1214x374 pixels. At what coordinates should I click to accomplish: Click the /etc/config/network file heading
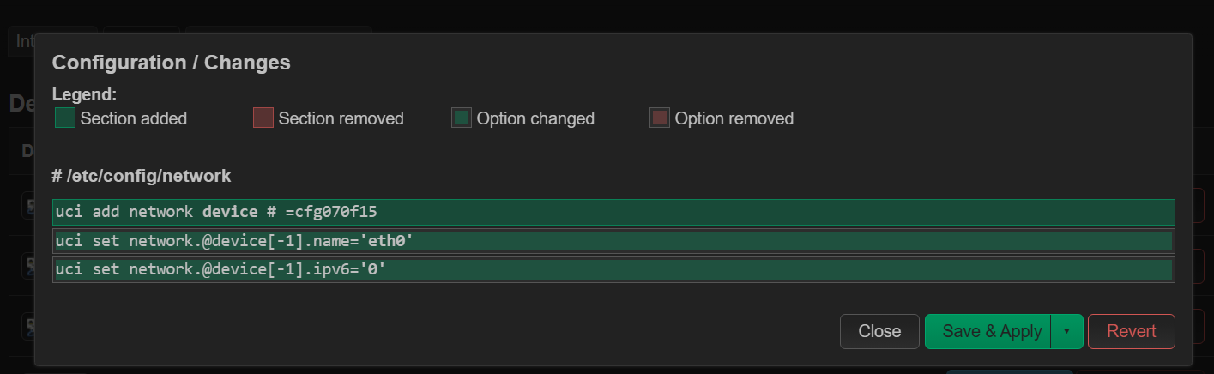coord(142,176)
